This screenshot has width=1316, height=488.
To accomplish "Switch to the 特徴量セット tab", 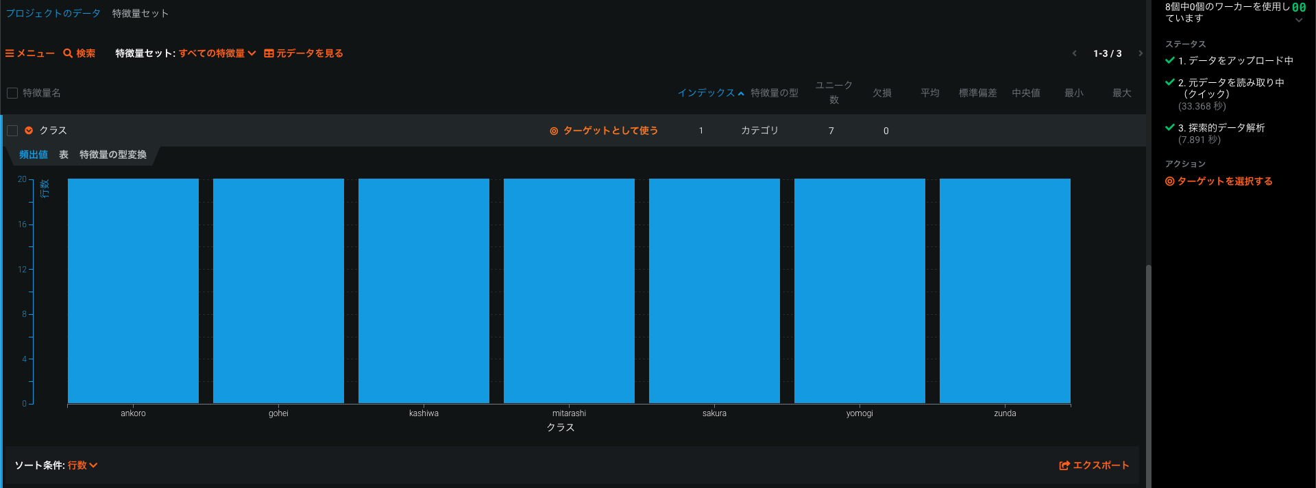I will (141, 14).
